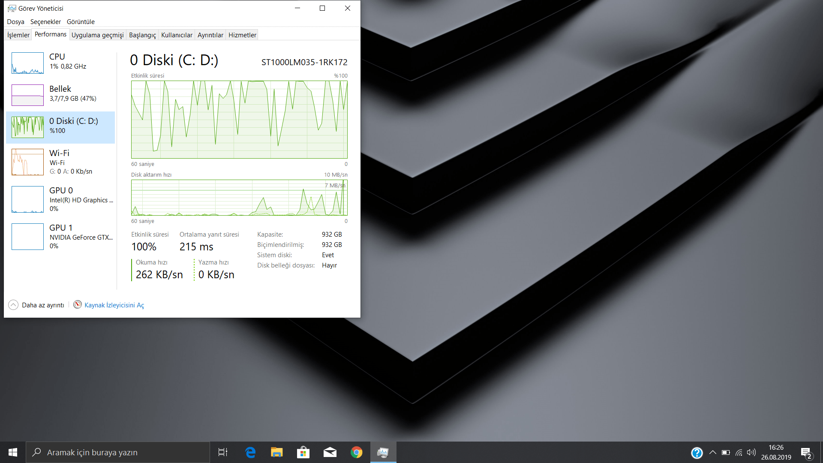Select the CPU performance graph in sidebar

point(60,63)
